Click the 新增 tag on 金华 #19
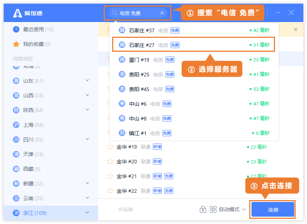The width and height of the screenshot is (307, 224). (x=157, y=147)
